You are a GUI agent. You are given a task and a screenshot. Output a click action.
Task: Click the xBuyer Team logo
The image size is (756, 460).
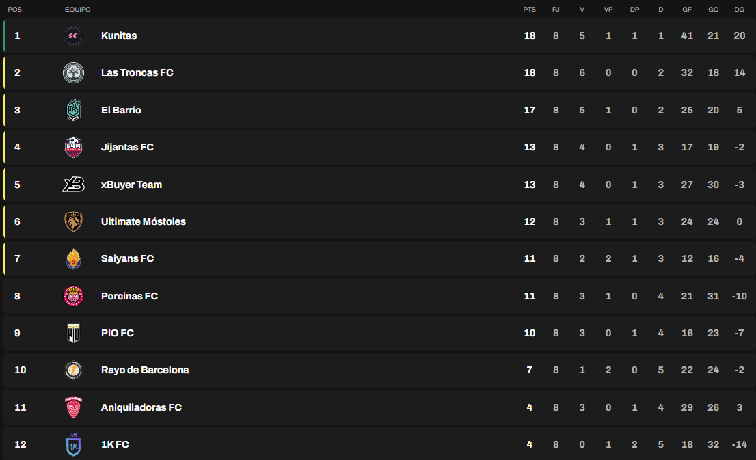pyautogui.click(x=73, y=184)
